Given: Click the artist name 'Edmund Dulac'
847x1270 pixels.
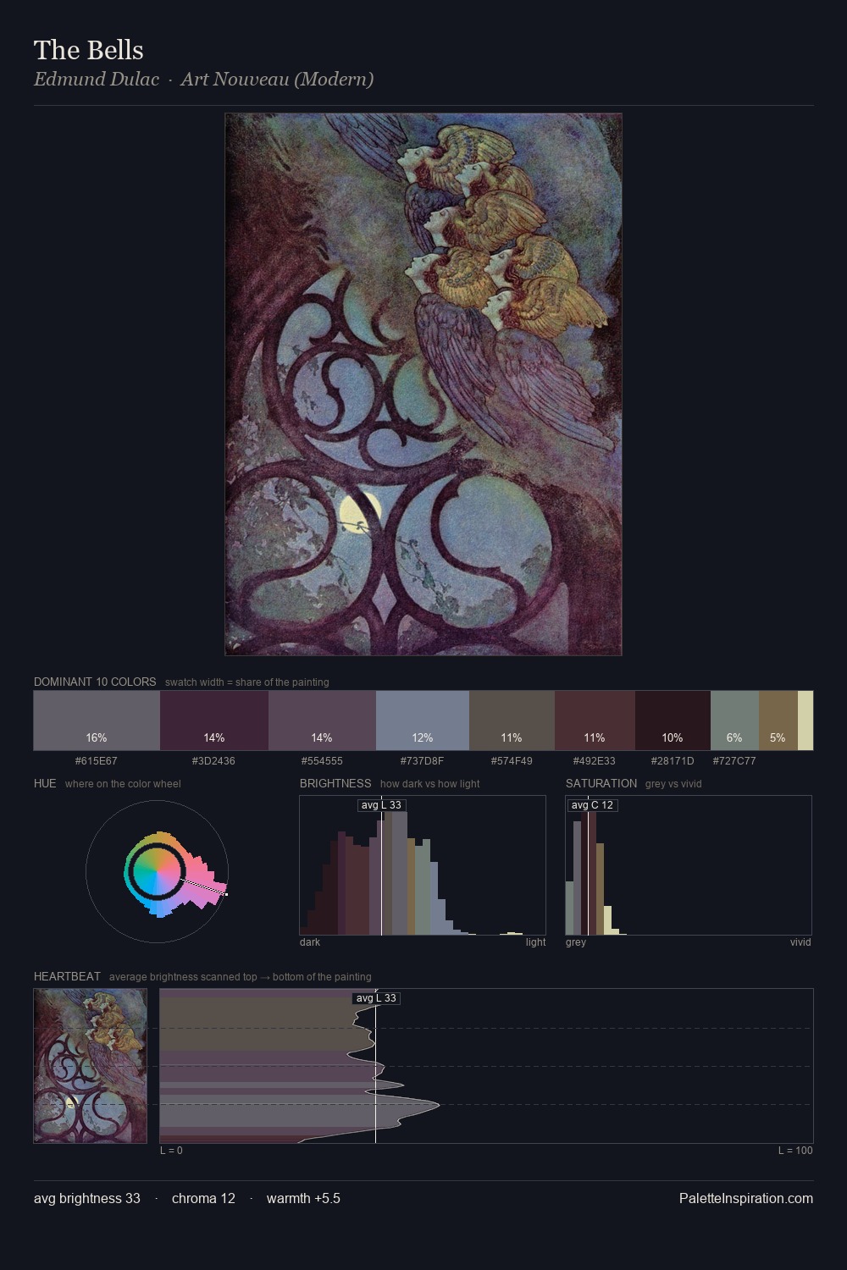Looking at the screenshot, I should 97,79.
